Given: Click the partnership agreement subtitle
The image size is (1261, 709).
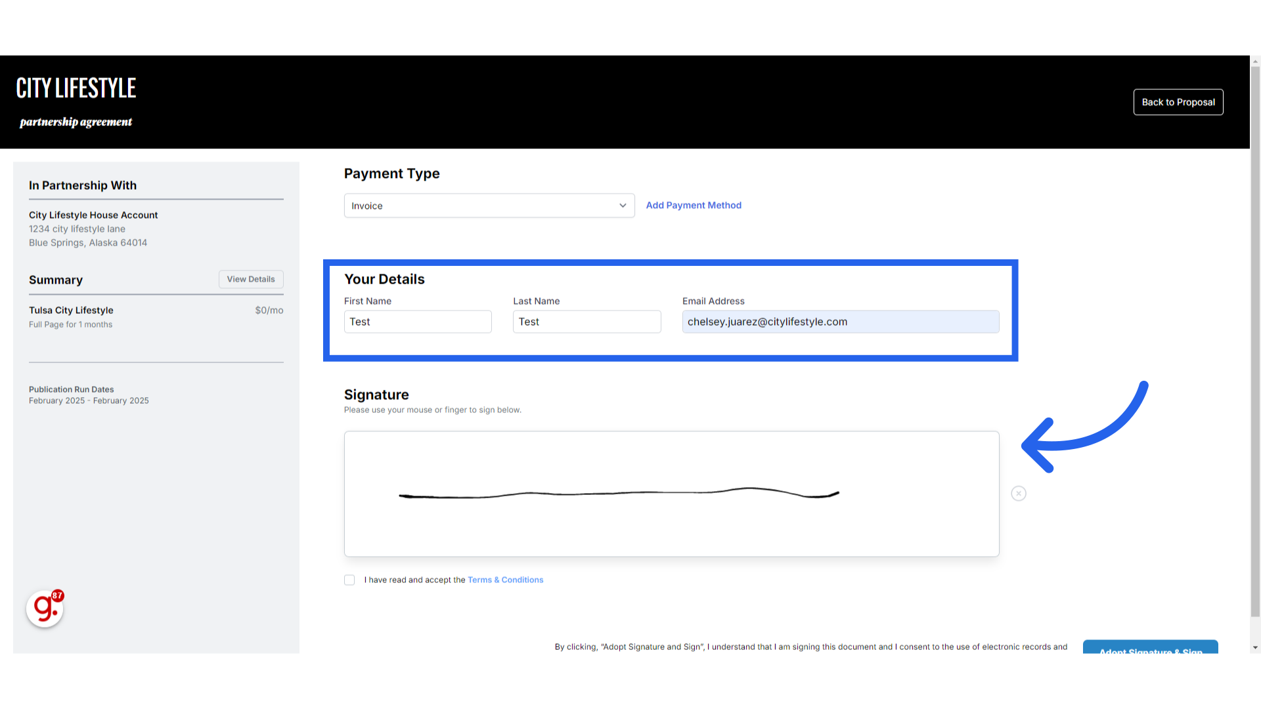Looking at the screenshot, I should click(x=76, y=122).
